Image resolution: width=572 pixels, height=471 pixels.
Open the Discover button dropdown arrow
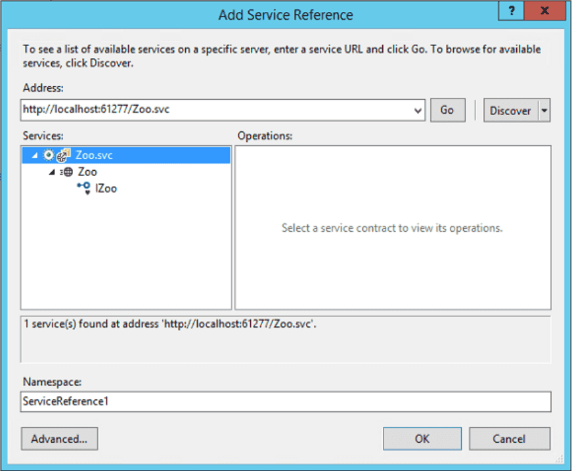(x=544, y=110)
